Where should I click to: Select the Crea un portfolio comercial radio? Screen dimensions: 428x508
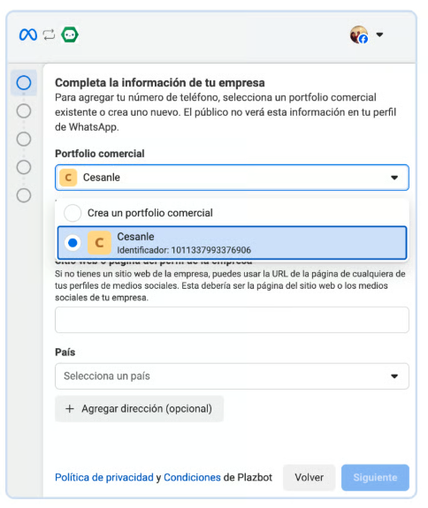point(73,213)
